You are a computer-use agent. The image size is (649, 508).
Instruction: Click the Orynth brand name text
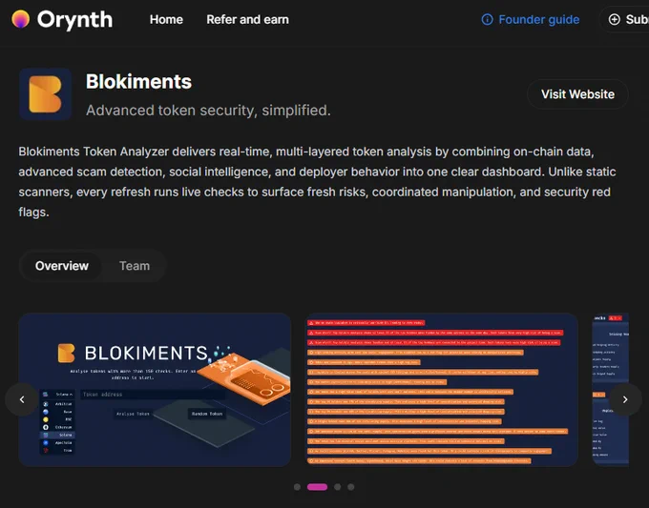point(74,19)
